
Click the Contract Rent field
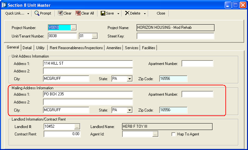[x=62, y=134]
